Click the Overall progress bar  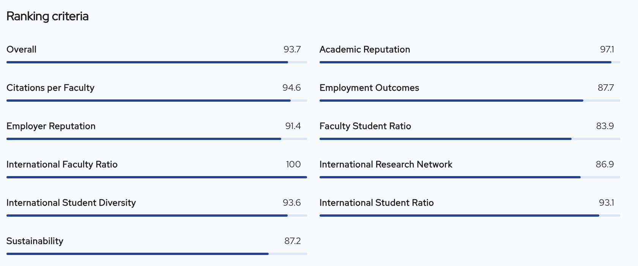tap(157, 62)
